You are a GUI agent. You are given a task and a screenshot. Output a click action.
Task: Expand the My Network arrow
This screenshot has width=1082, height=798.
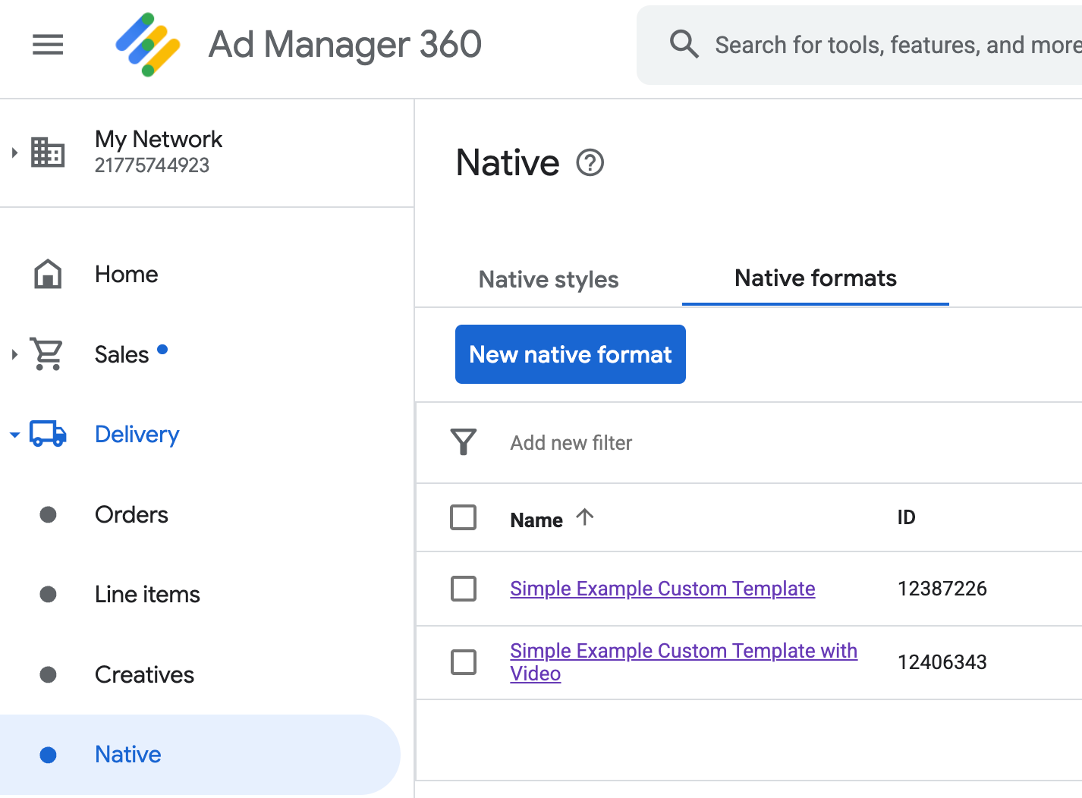click(x=14, y=152)
